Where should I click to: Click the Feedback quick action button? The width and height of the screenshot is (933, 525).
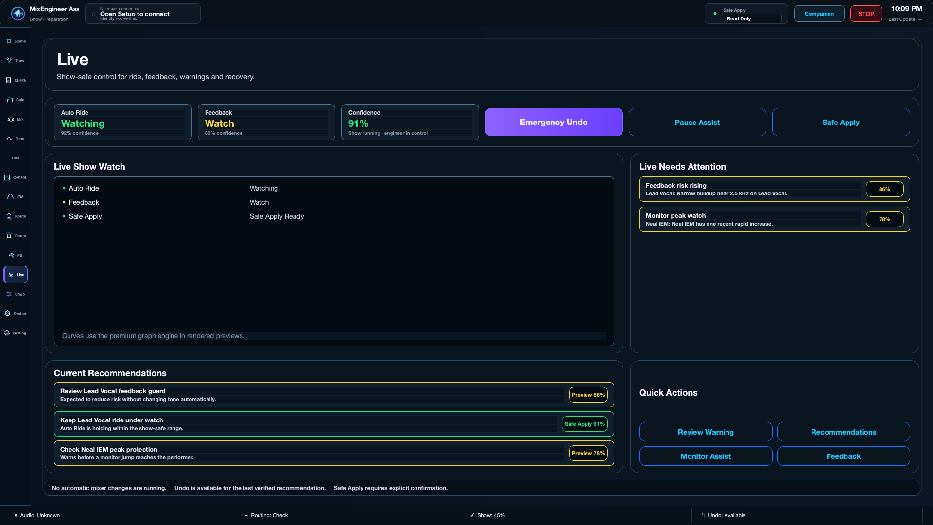[844, 456]
